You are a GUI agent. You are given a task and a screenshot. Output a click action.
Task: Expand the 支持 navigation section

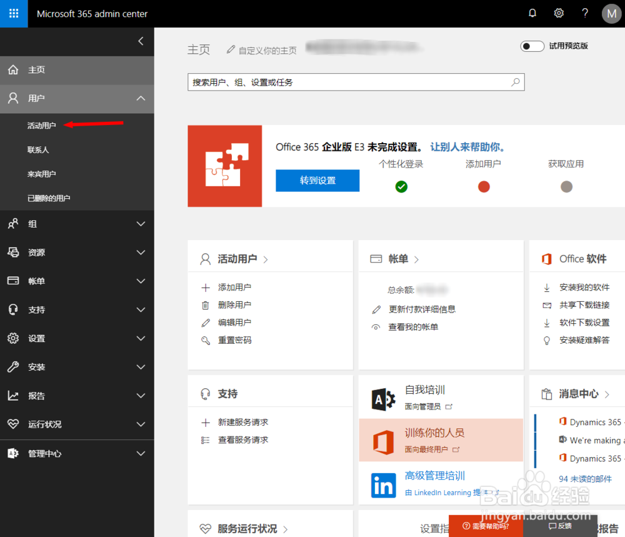coord(141,310)
